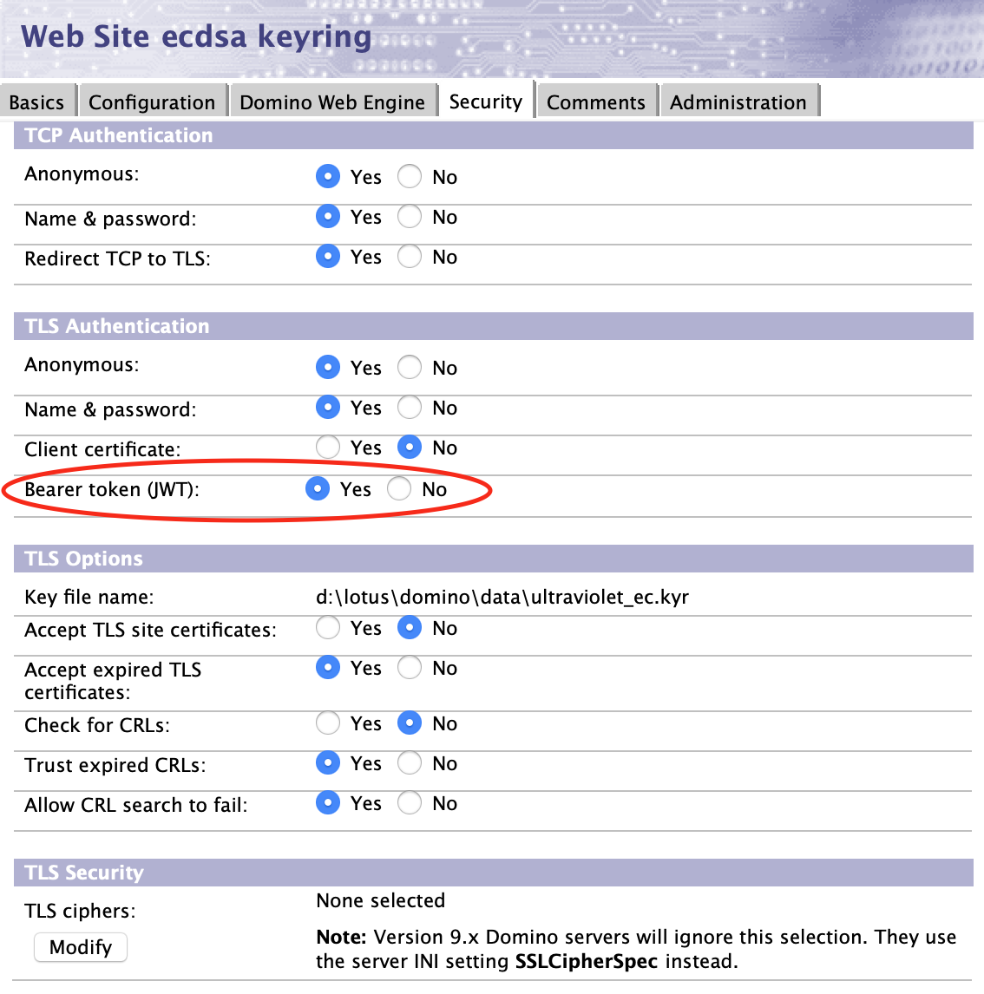
Task: Click the 'TLS ciphers:' label
Action: tap(81, 911)
